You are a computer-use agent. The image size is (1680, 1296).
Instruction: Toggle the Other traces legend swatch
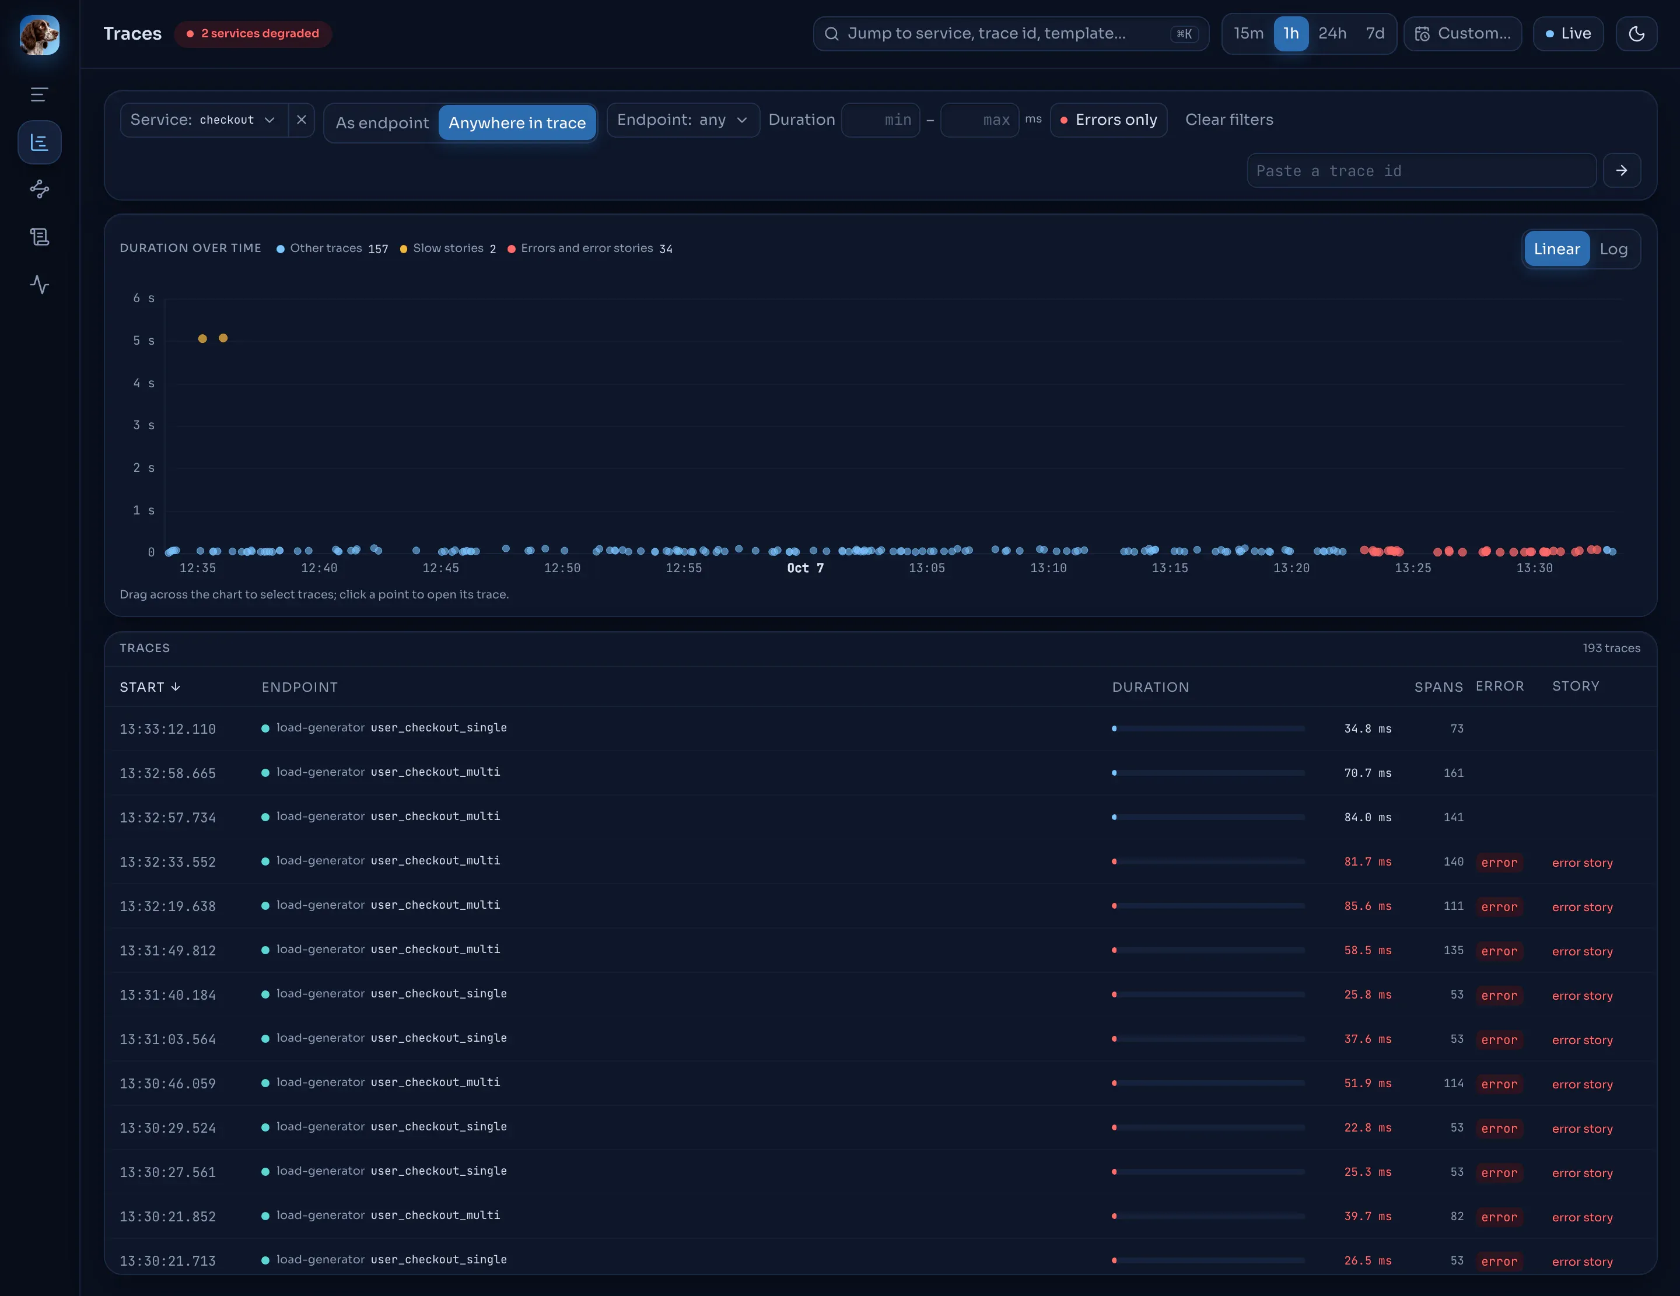[280, 249]
